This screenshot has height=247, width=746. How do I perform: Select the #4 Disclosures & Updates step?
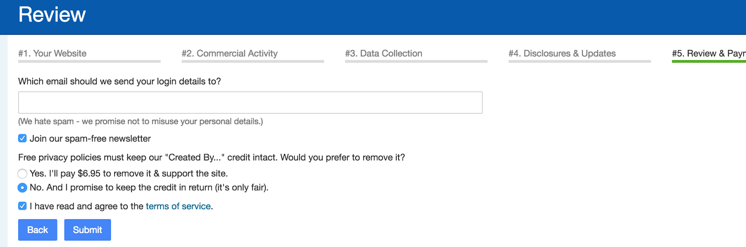[x=562, y=54]
